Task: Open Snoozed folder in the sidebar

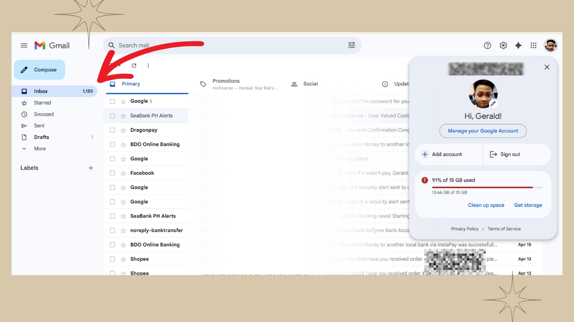Action: (54, 114)
